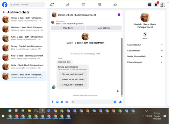Open Katie's archived chat
The width and height of the screenshot is (169, 124).
tap(24, 38)
